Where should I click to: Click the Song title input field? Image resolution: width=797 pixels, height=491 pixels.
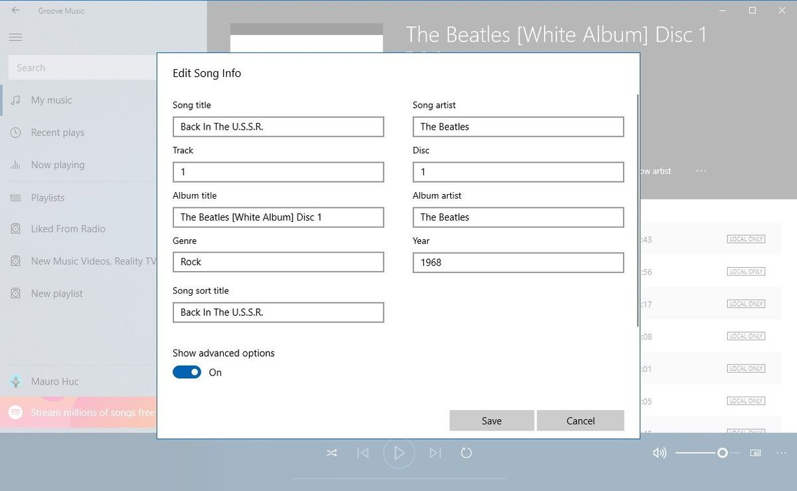click(x=278, y=126)
